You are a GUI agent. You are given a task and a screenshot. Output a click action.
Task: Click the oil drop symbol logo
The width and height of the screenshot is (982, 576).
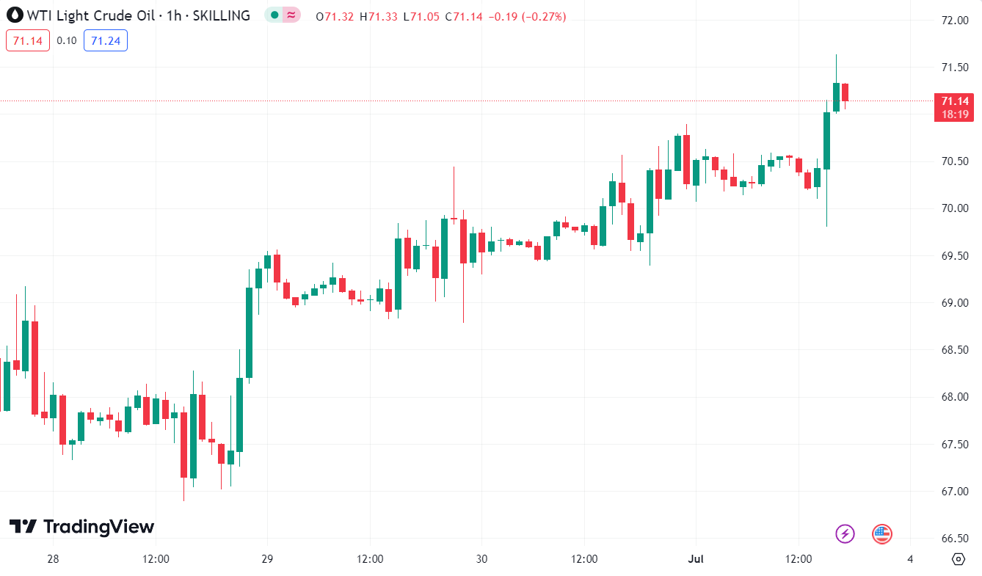15,15
